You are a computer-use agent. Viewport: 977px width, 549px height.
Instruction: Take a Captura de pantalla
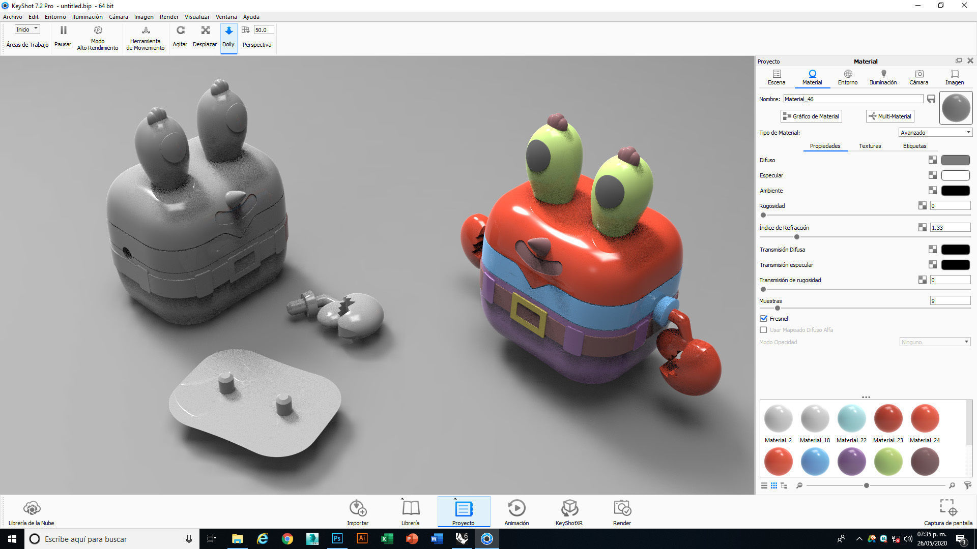tap(948, 512)
